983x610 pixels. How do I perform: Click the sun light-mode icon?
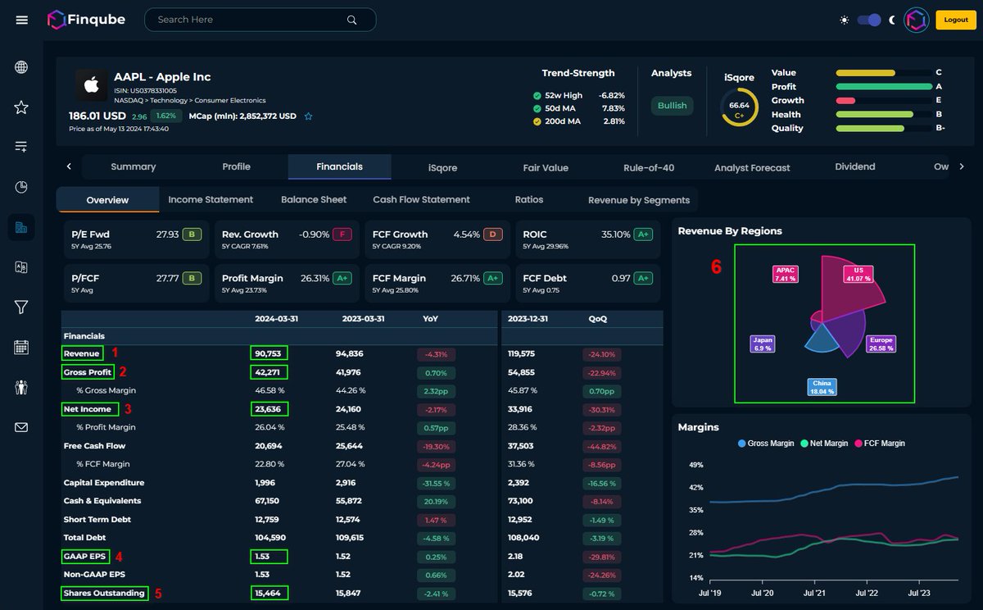point(845,20)
